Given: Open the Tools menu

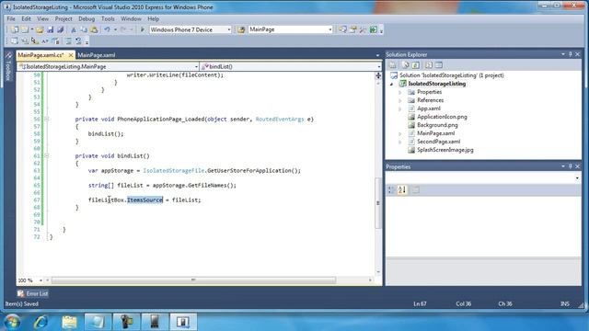Looking at the screenshot, I should pos(108,18).
